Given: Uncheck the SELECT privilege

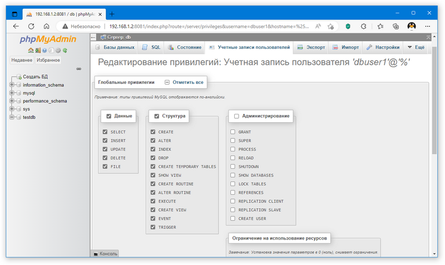Looking at the screenshot, I should (x=105, y=132).
